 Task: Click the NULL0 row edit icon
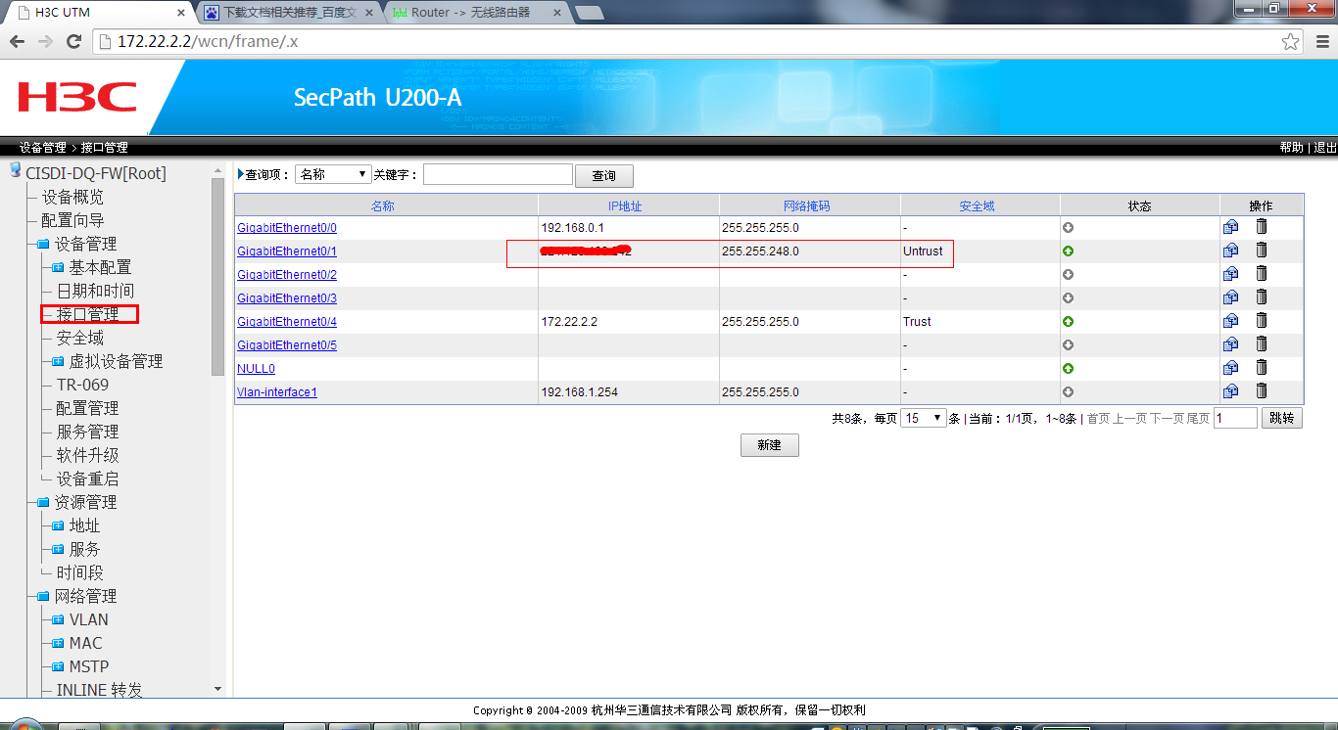pyautogui.click(x=1230, y=368)
